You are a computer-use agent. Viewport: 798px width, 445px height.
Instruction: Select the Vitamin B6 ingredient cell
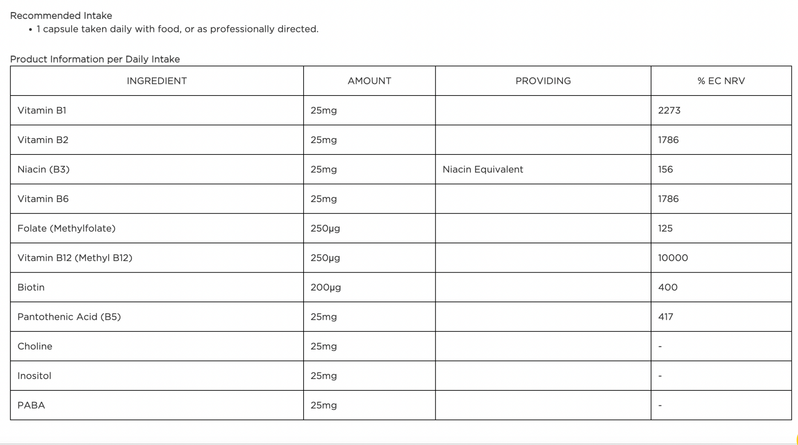tap(43, 199)
